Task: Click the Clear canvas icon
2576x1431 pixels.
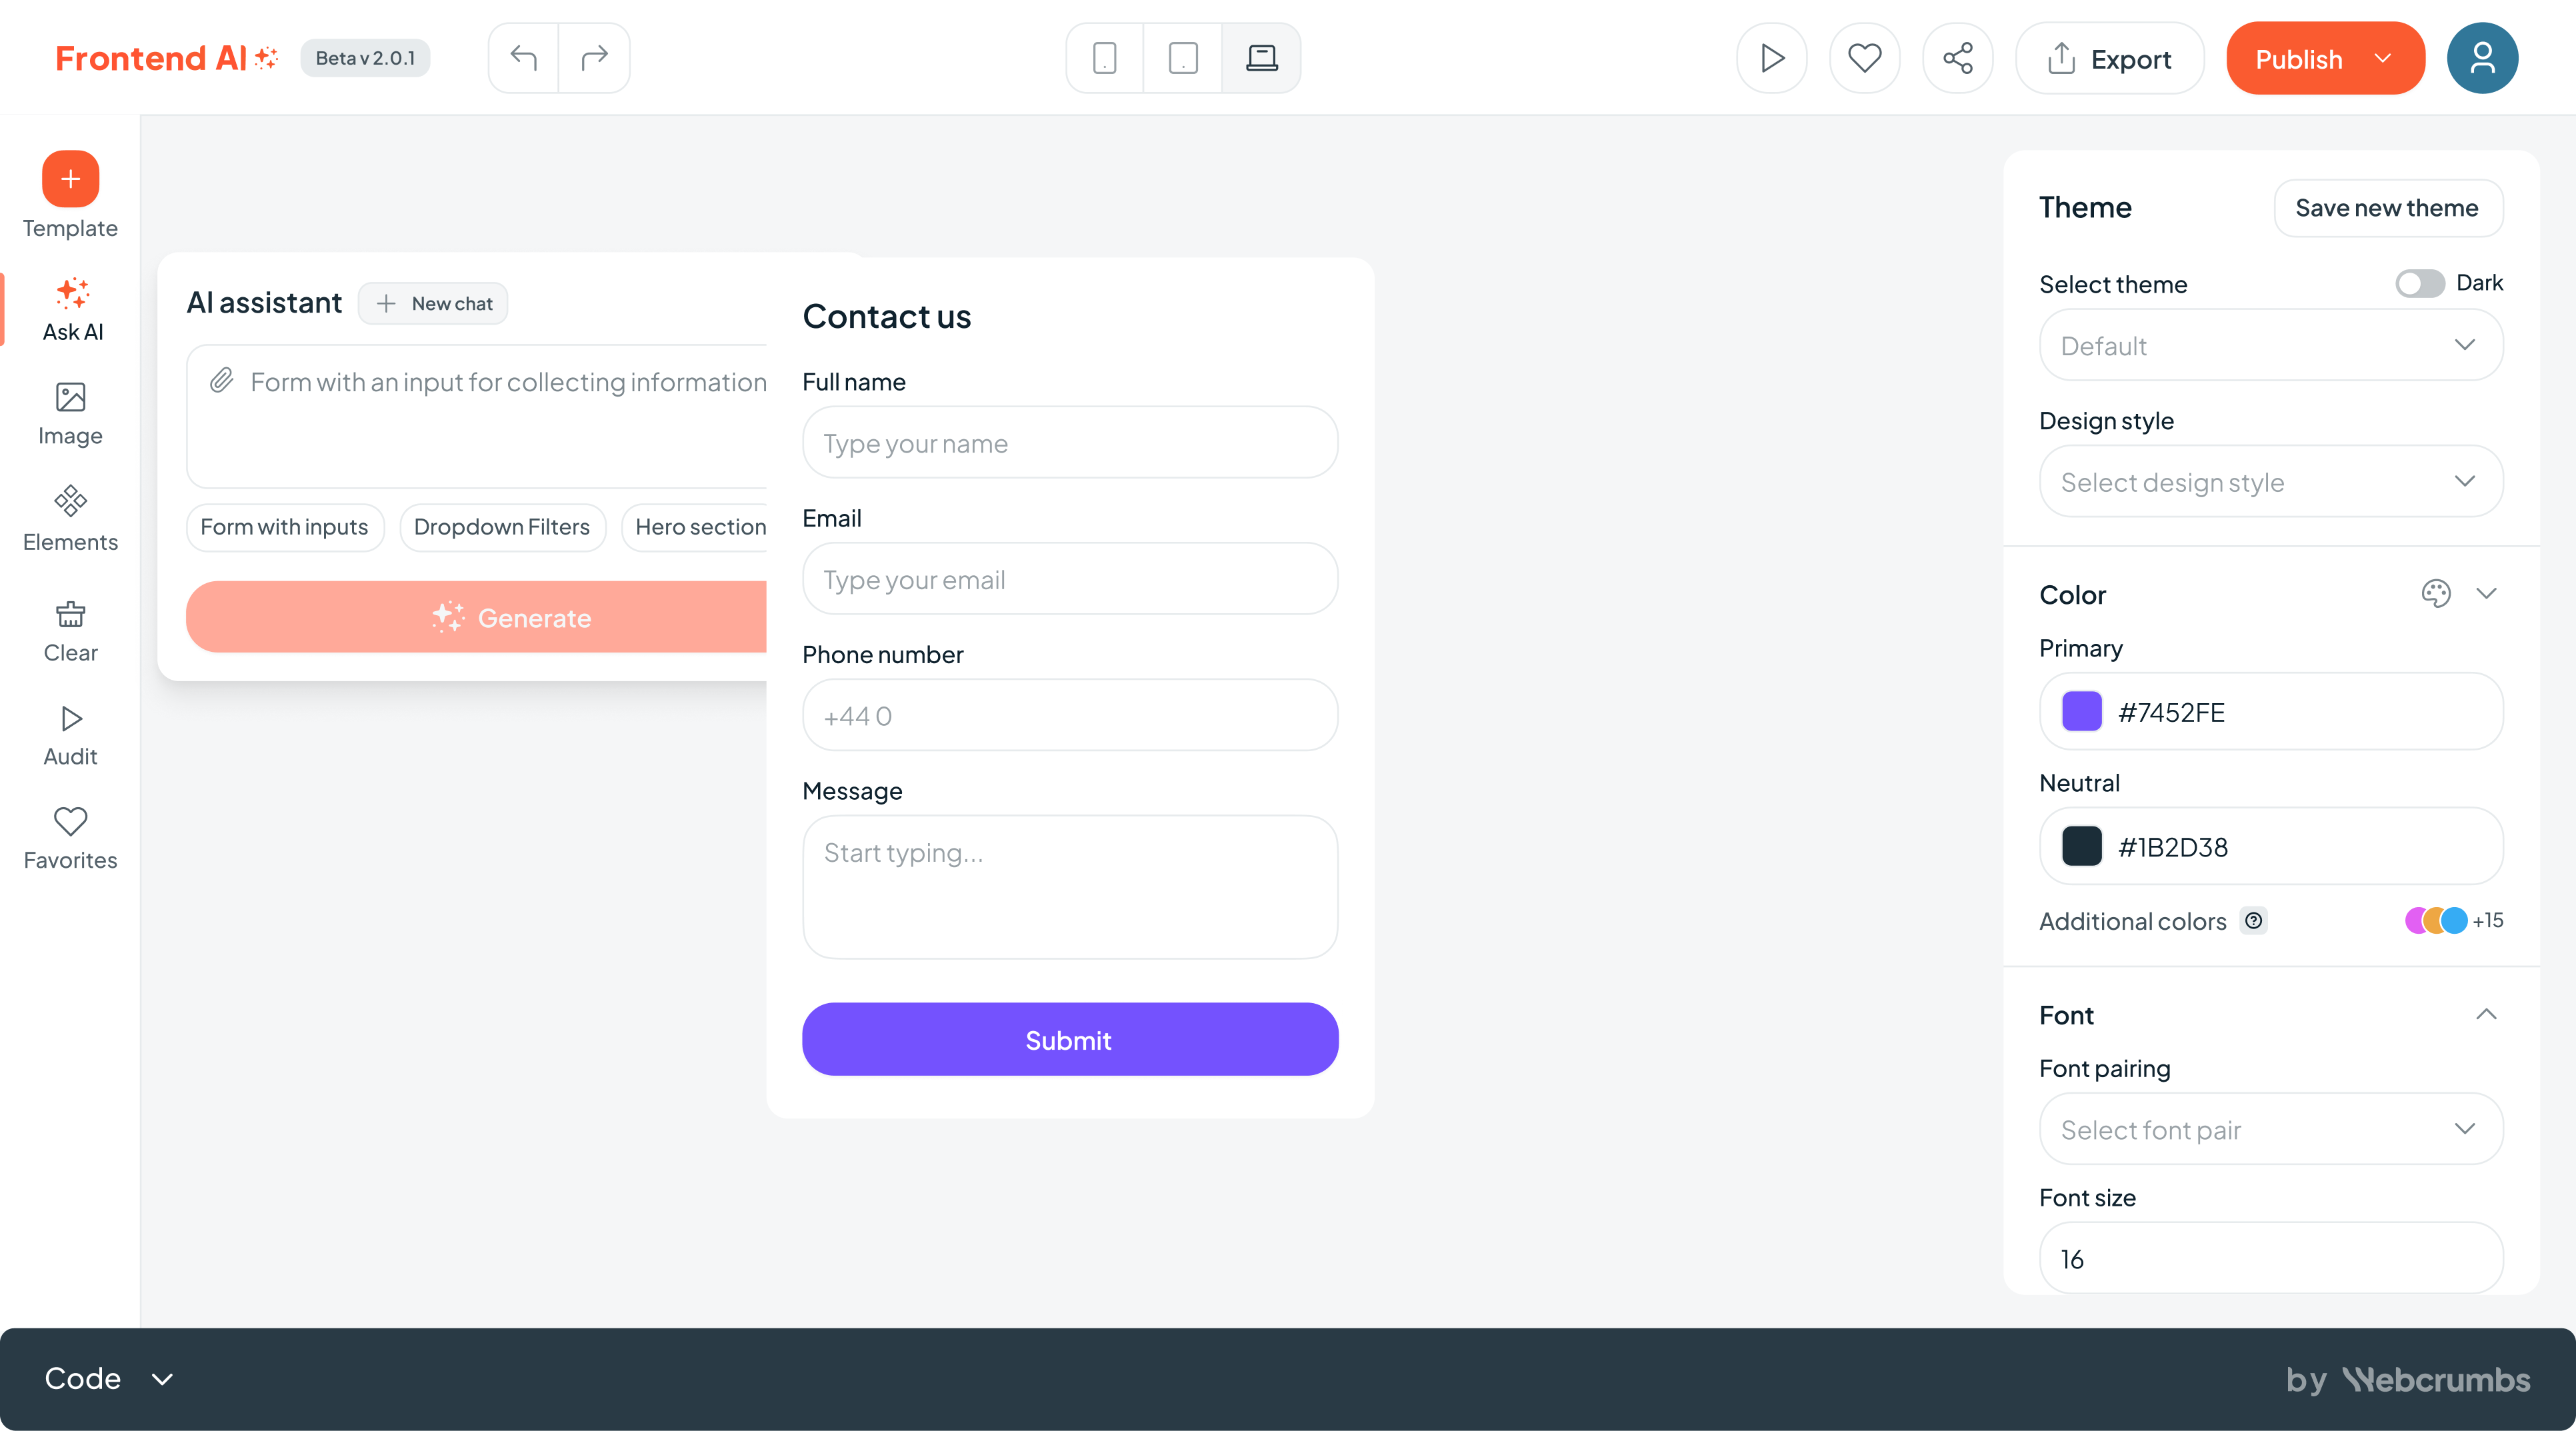Action: click(70, 630)
